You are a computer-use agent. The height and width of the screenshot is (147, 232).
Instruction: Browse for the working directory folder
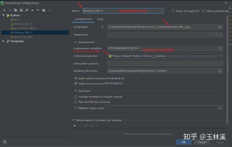220,71
